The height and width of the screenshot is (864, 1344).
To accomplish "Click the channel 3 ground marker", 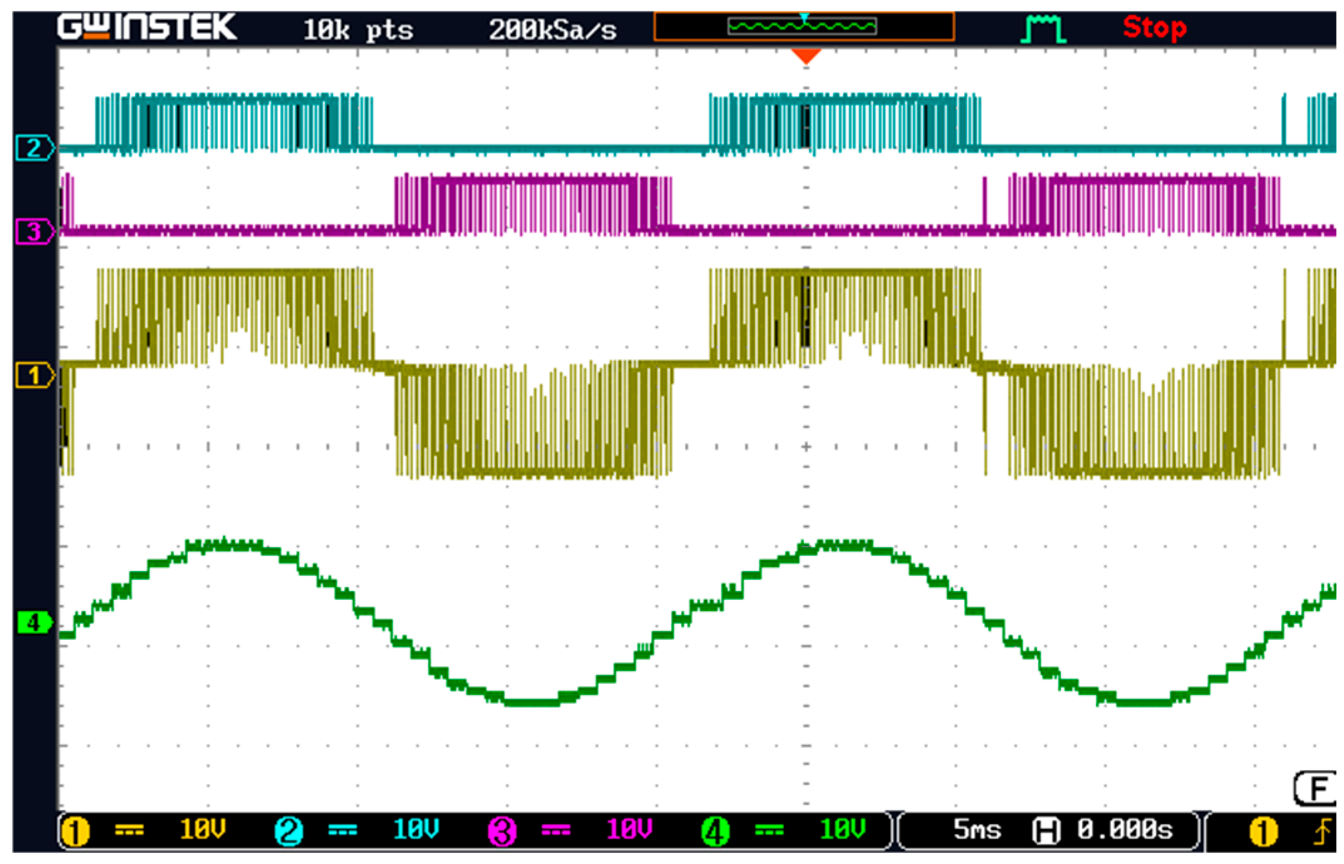I will pos(34,232).
